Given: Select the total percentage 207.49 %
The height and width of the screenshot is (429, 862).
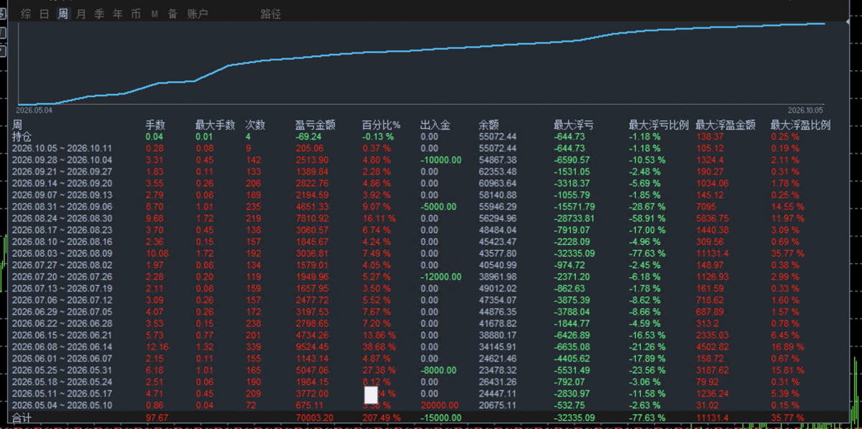Looking at the screenshot, I should [381, 418].
